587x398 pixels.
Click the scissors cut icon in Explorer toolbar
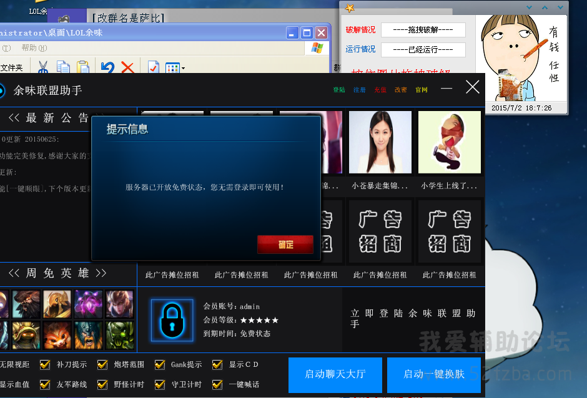tap(43, 67)
